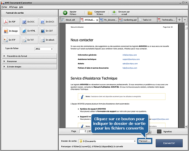Viewport: 189px width, 151px height.
Task: Click the preview scrollbar down arrow
Action: click(186, 127)
